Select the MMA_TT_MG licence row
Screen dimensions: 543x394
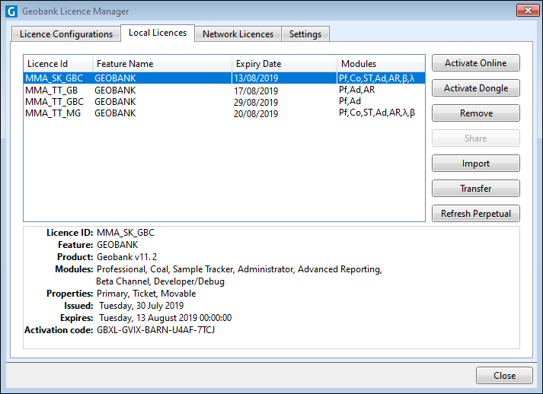224,113
